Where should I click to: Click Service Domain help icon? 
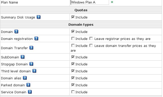coord(30,92)
